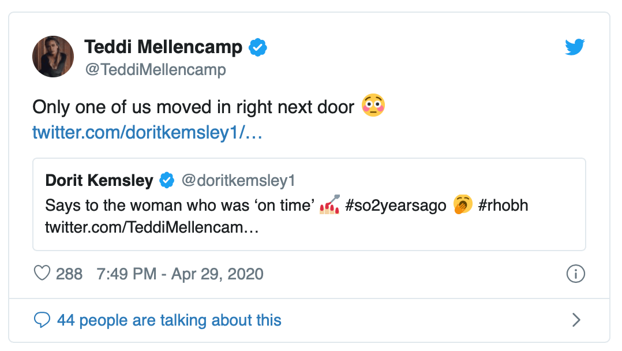Click the yawning face emoji
622x351 pixels.
463,205
